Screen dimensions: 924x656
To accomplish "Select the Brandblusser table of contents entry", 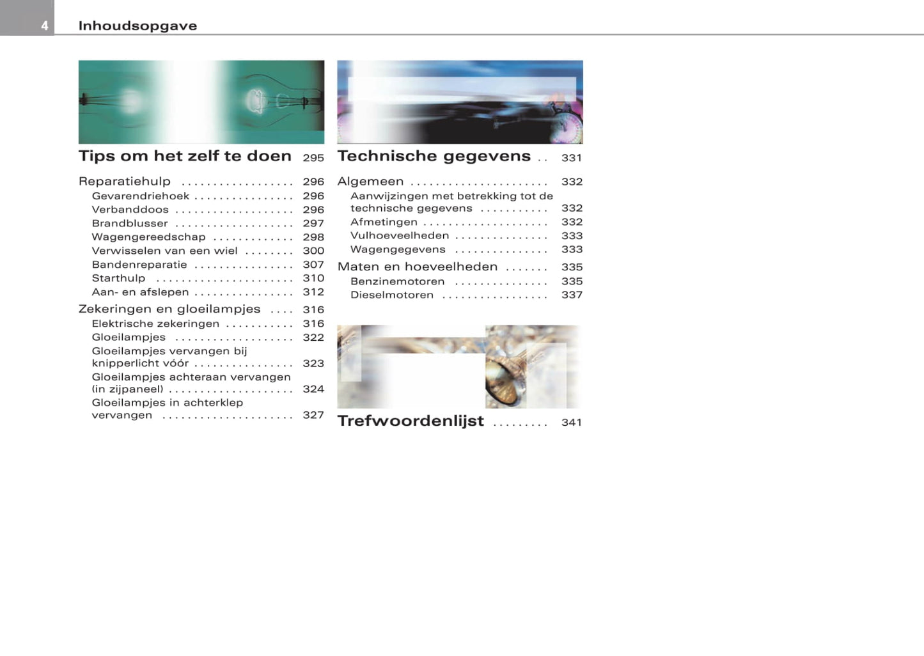I will click(130, 224).
